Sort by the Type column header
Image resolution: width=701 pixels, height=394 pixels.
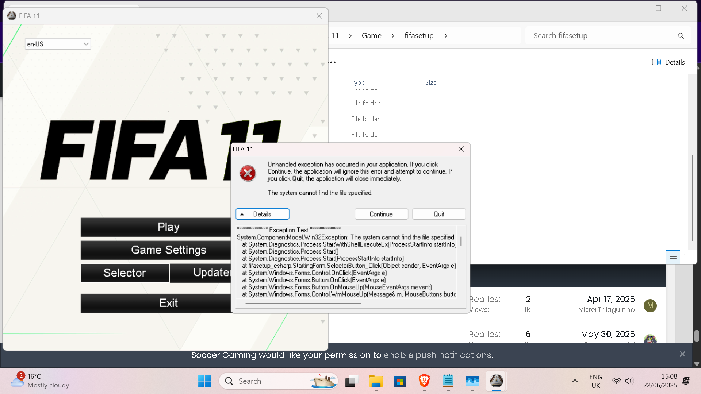[x=385, y=82]
